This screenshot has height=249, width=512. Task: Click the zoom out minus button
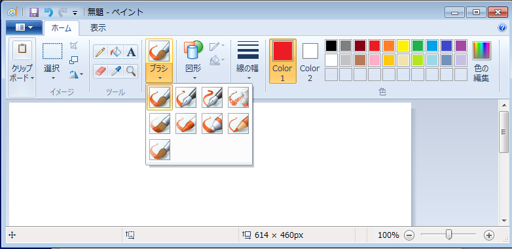click(410, 235)
